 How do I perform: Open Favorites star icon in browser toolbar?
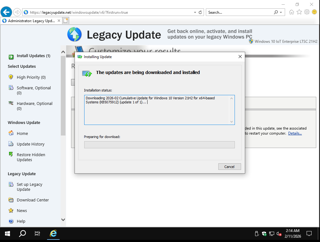click(x=299, y=12)
